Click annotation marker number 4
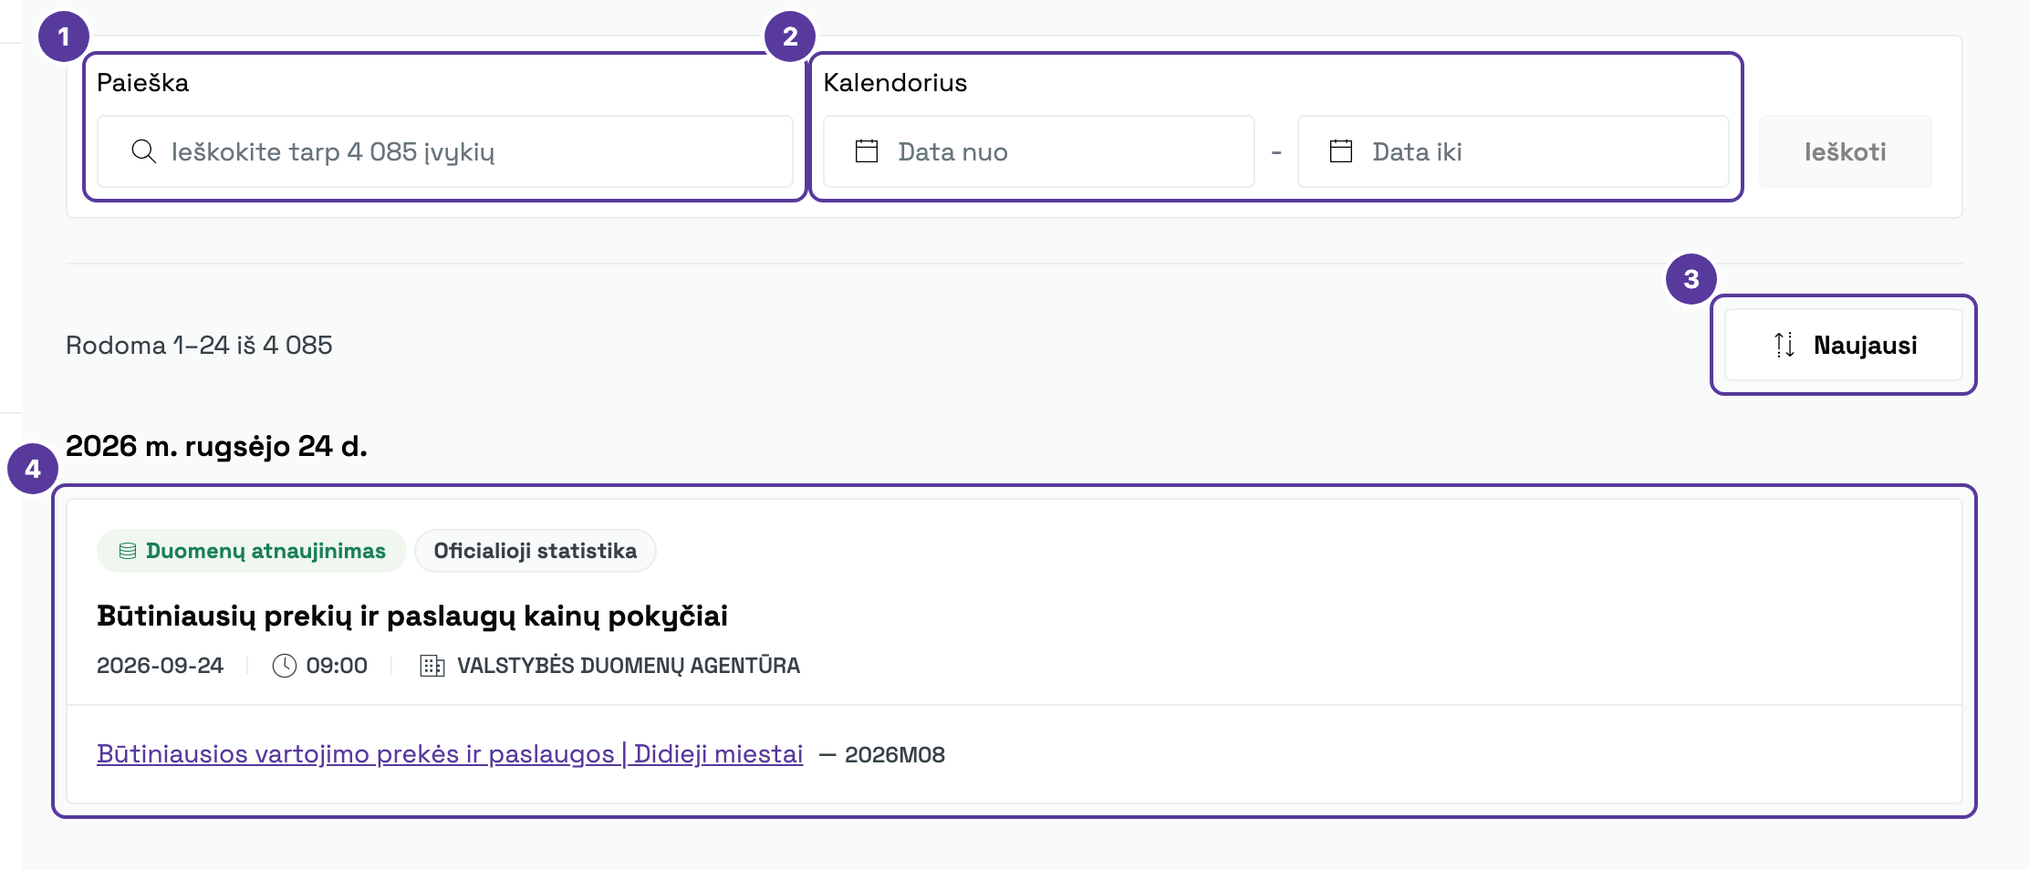 click(33, 469)
